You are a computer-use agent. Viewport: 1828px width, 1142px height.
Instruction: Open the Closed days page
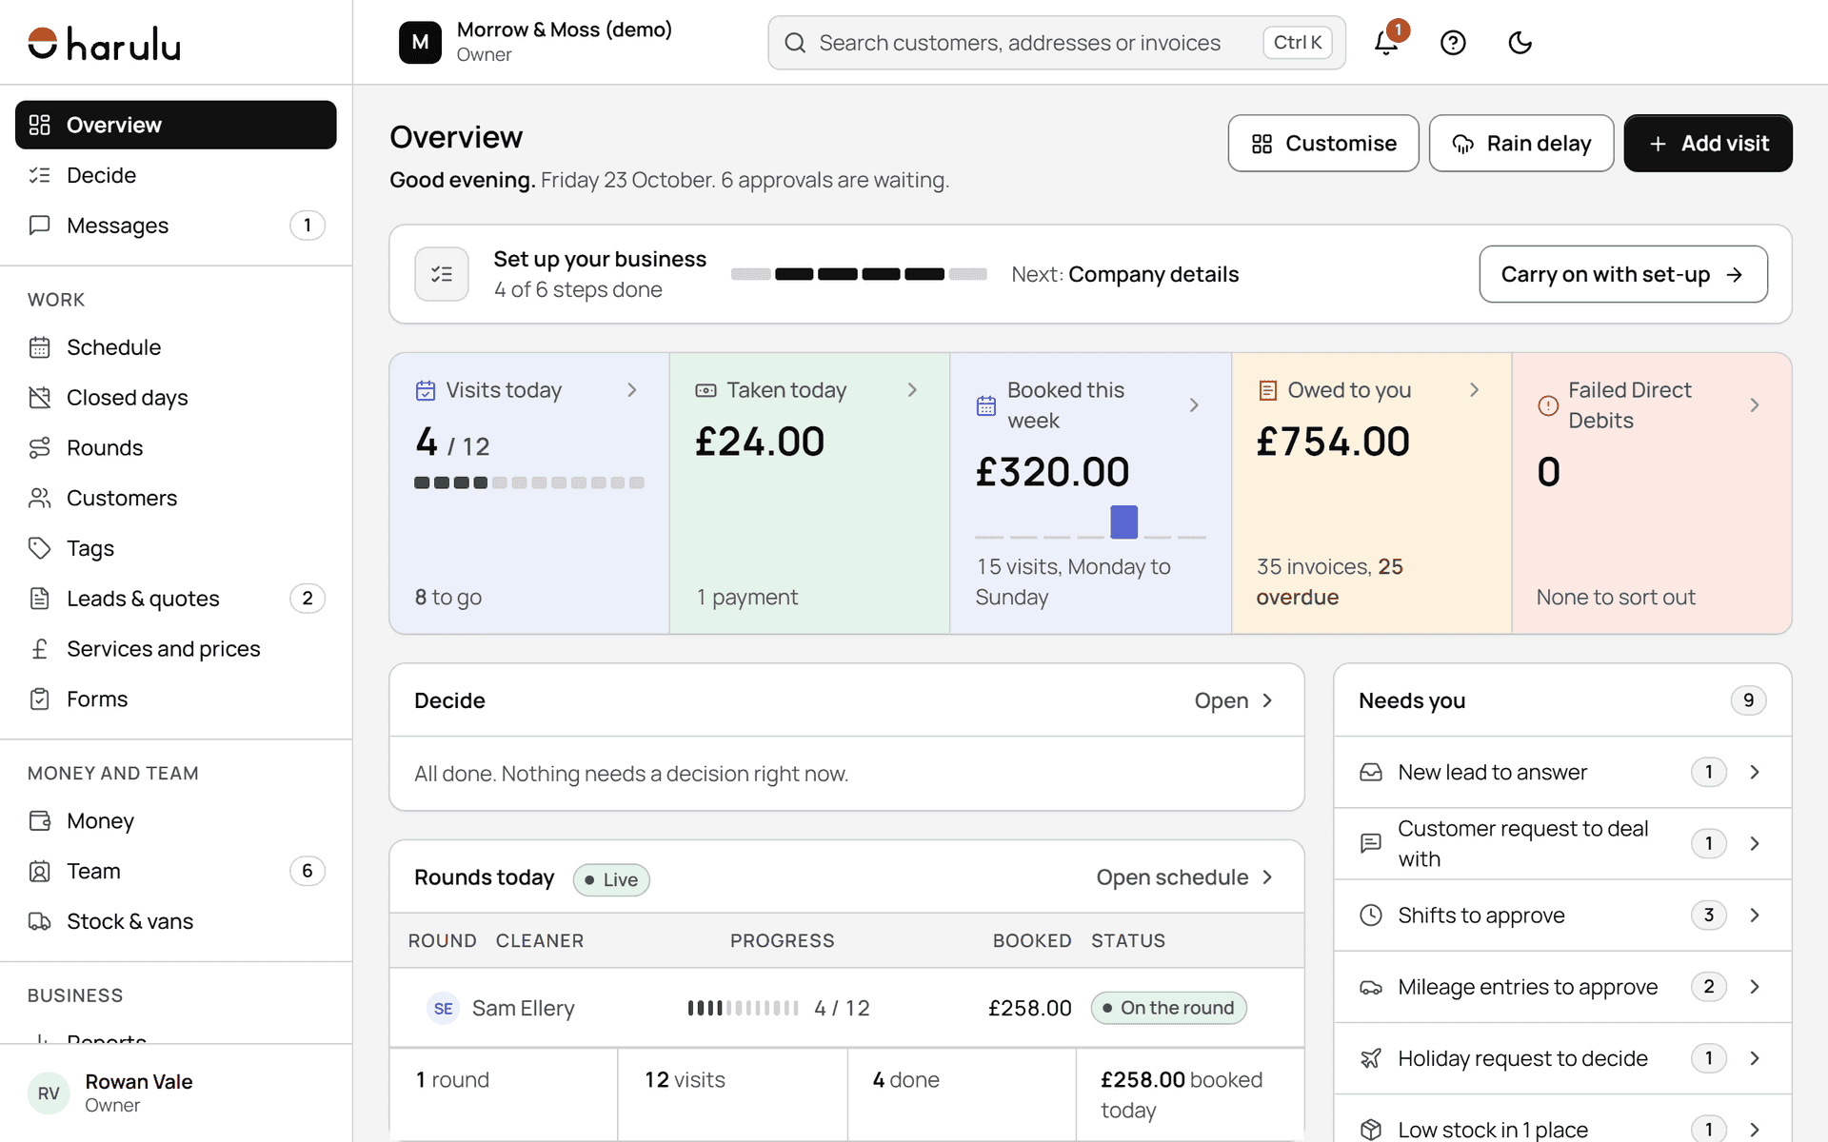click(x=176, y=398)
